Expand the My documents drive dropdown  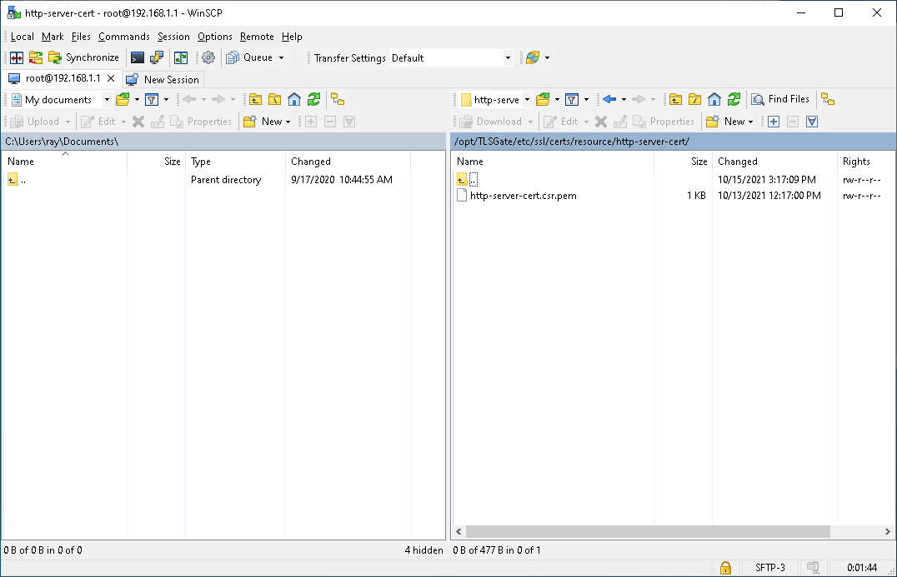107,99
